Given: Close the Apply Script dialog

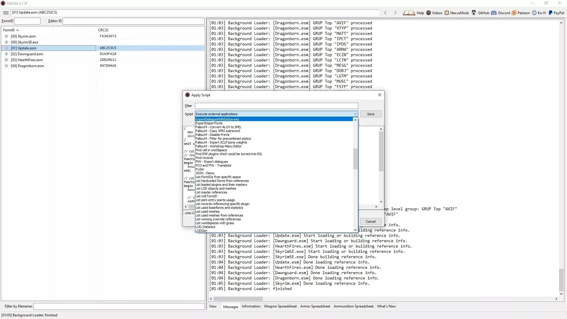Looking at the screenshot, I should coord(380,95).
